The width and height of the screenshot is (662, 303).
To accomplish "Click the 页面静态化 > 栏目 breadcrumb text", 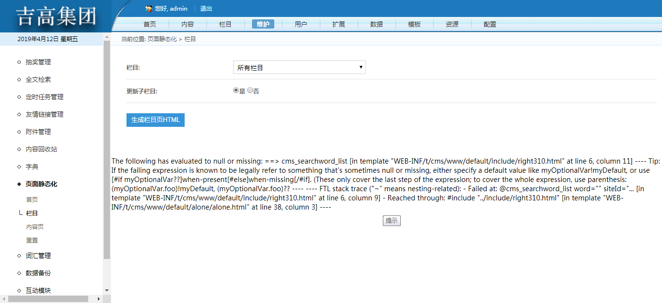I will coord(172,39).
